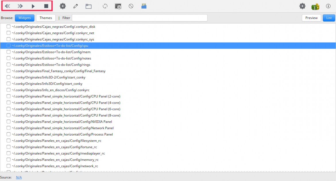Check the Info3D/Config/start_conky checkbox
This screenshot has width=336, height=181.
pyautogui.click(x=8, y=83)
